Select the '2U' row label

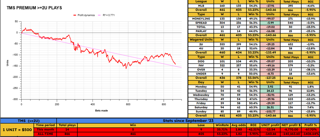coord(201,44)
